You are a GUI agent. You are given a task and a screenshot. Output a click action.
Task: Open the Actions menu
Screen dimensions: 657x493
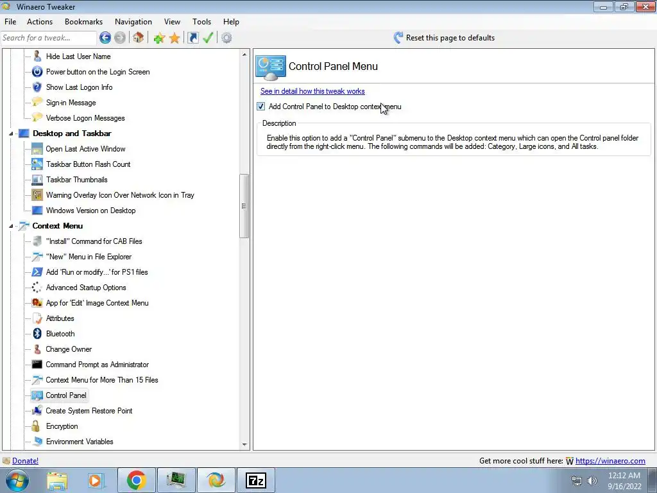(x=40, y=22)
